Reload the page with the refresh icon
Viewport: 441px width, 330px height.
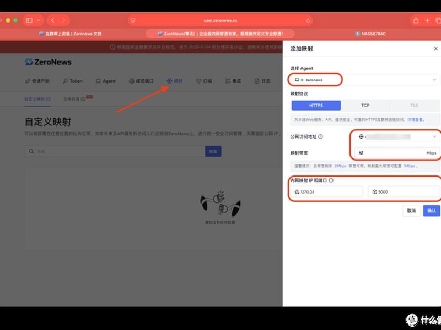click(x=308, y=20)
